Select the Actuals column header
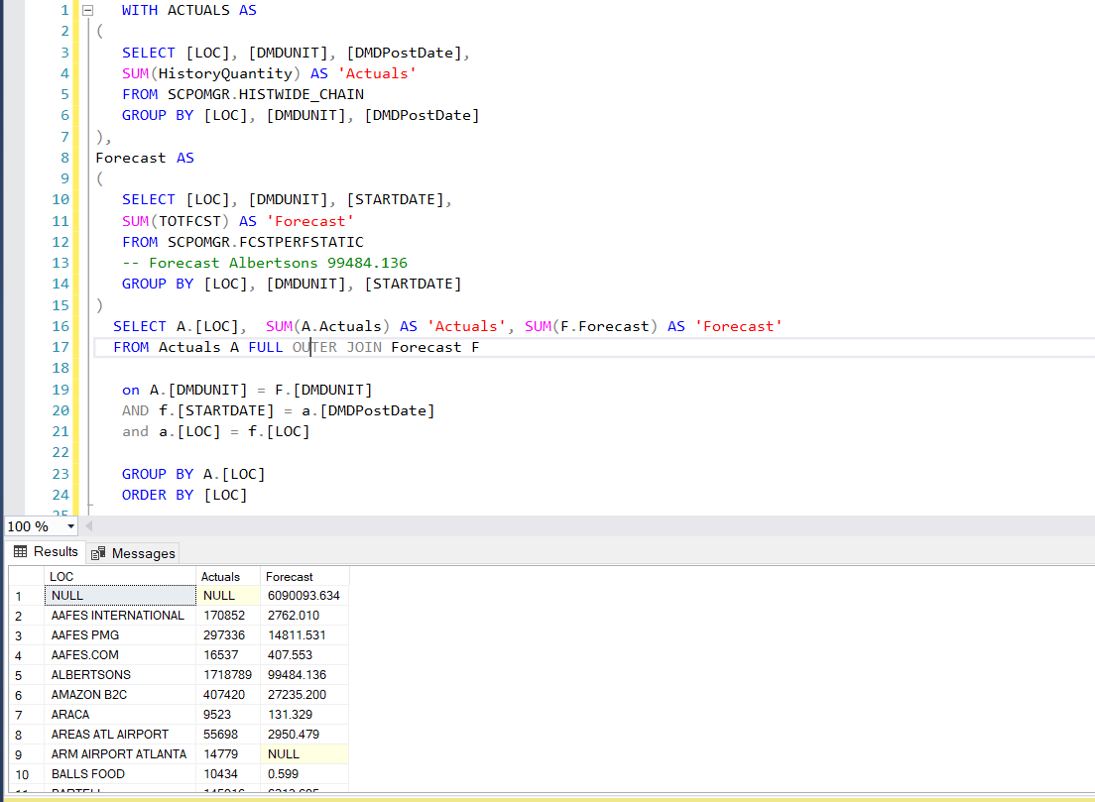Viewport: 1095px width, 802px height. 227,576
